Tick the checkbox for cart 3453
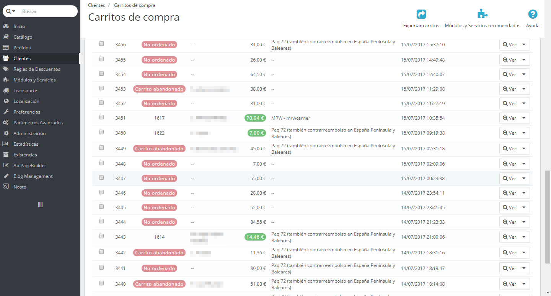Viewport: 551px width, 296px height. pos(101,88)
